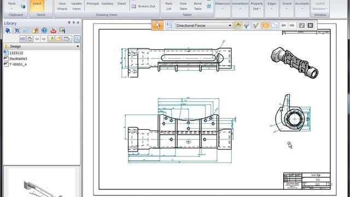Select the arrow Select tool on command bar
350x197 pixels.
157,25
